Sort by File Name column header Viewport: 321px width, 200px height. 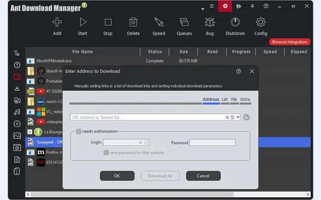pos(83,52)
